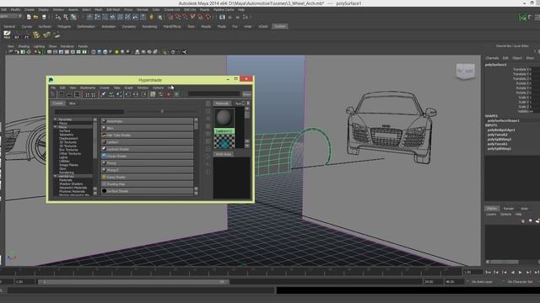Image resolution: width=540 pixels, height=303 pixels.
Task: Click the first shelf icon labeled Mesh
Action: 7,34
